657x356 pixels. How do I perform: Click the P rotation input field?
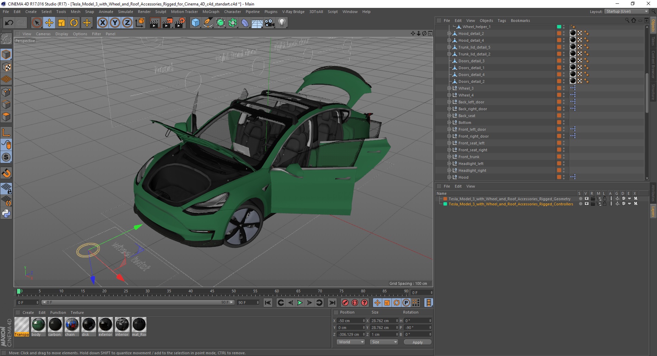click(x=418, y=328)
